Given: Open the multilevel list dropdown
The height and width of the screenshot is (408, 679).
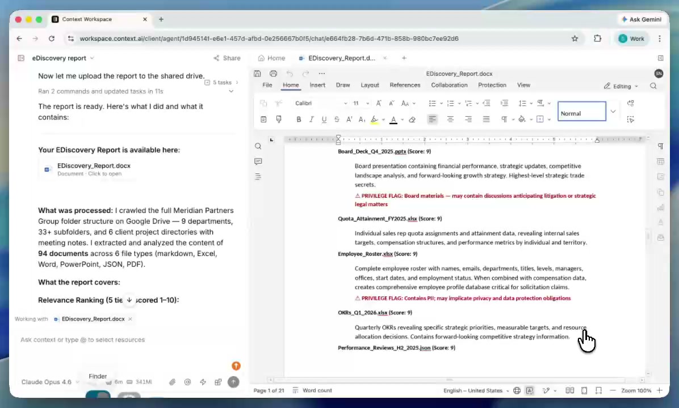Looking at the screenshot, I should point(477,103).
